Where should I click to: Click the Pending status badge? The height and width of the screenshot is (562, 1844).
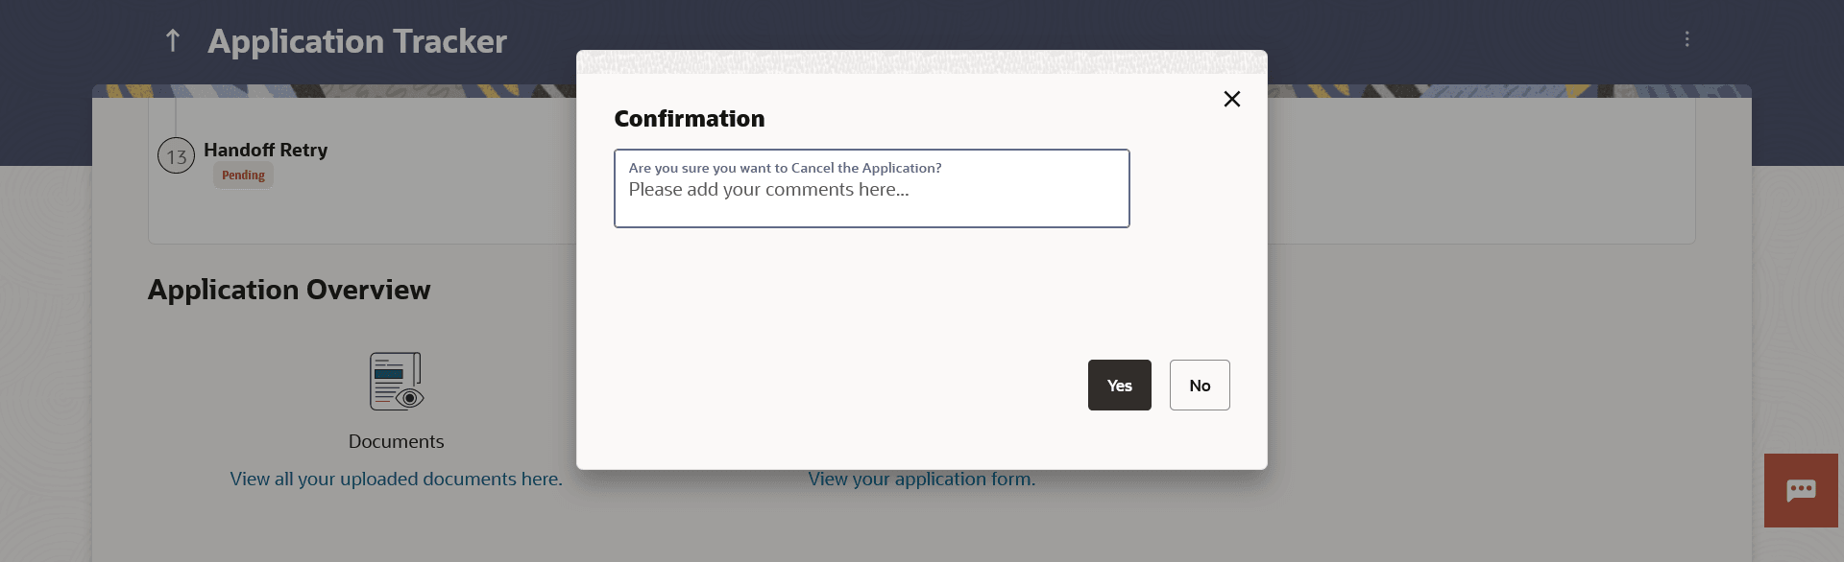pos(243,176)
